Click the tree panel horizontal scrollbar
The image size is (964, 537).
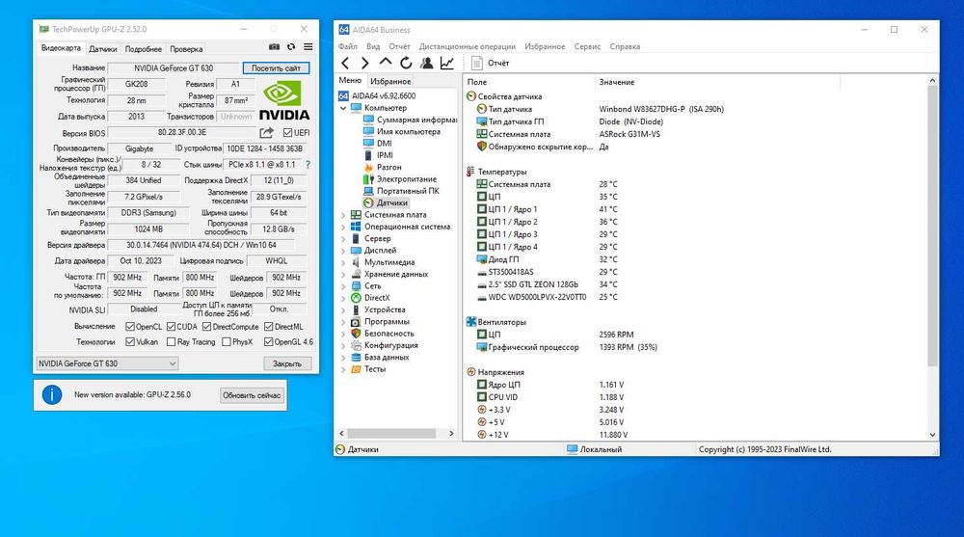391,433
